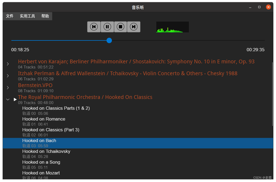The width and height of the screenshot is (276, 182).
Task: Collapse the Hooked On Classics album
Action: click(8, 99)
